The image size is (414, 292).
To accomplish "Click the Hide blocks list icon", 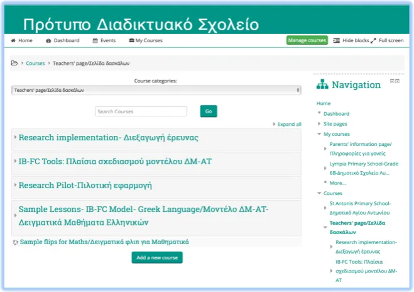I will [x=336, y=40].
